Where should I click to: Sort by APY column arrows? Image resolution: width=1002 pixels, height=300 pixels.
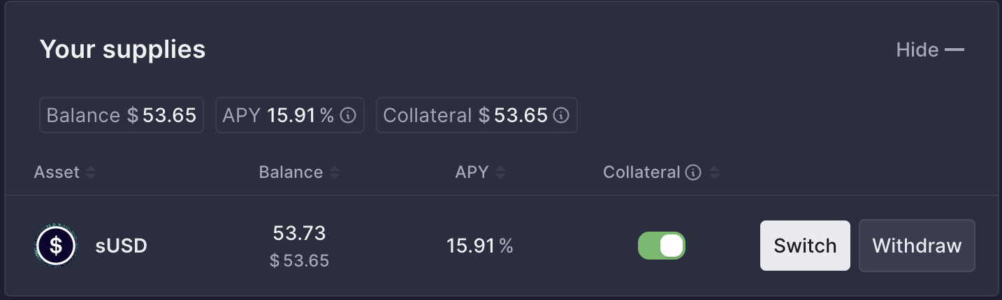(x=500, y=172)
